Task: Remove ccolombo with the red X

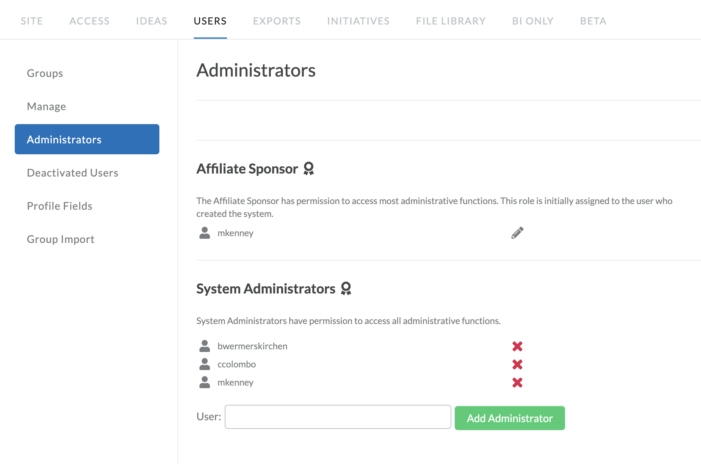Action: click(517, 364)
